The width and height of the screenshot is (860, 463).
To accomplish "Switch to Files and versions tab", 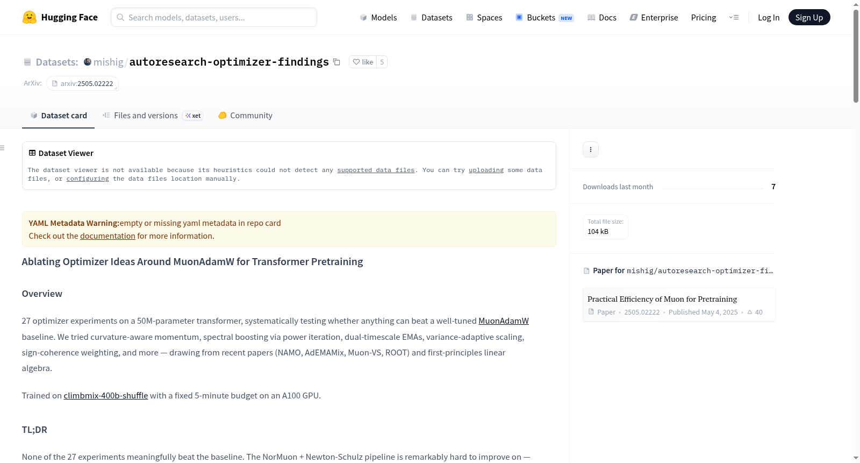I will (153, 116).
